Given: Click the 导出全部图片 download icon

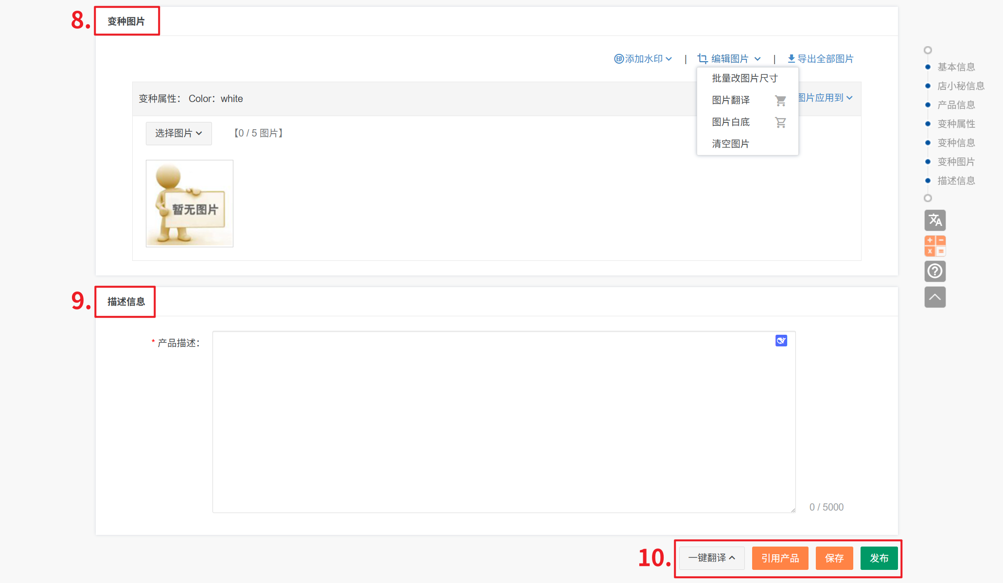Looking at the screenshot, I should click(791, 59).
